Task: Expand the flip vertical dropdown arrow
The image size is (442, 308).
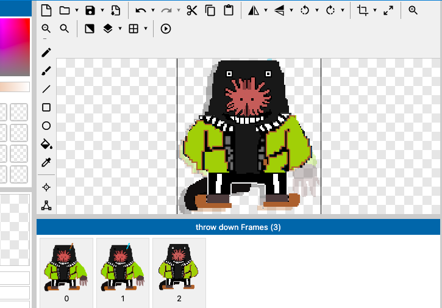Action: click(291, 10)
